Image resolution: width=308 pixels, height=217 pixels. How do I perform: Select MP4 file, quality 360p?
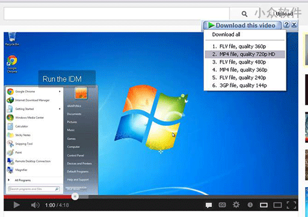click(x=245, y=70)
